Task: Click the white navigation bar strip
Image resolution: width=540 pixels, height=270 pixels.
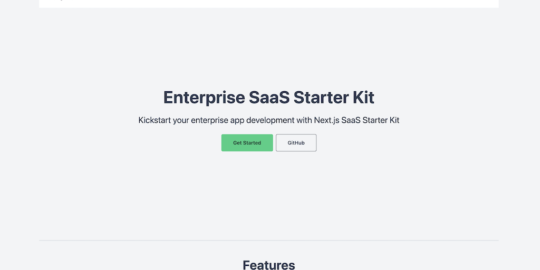Action: pyautogui.click(x=269, y=4)
